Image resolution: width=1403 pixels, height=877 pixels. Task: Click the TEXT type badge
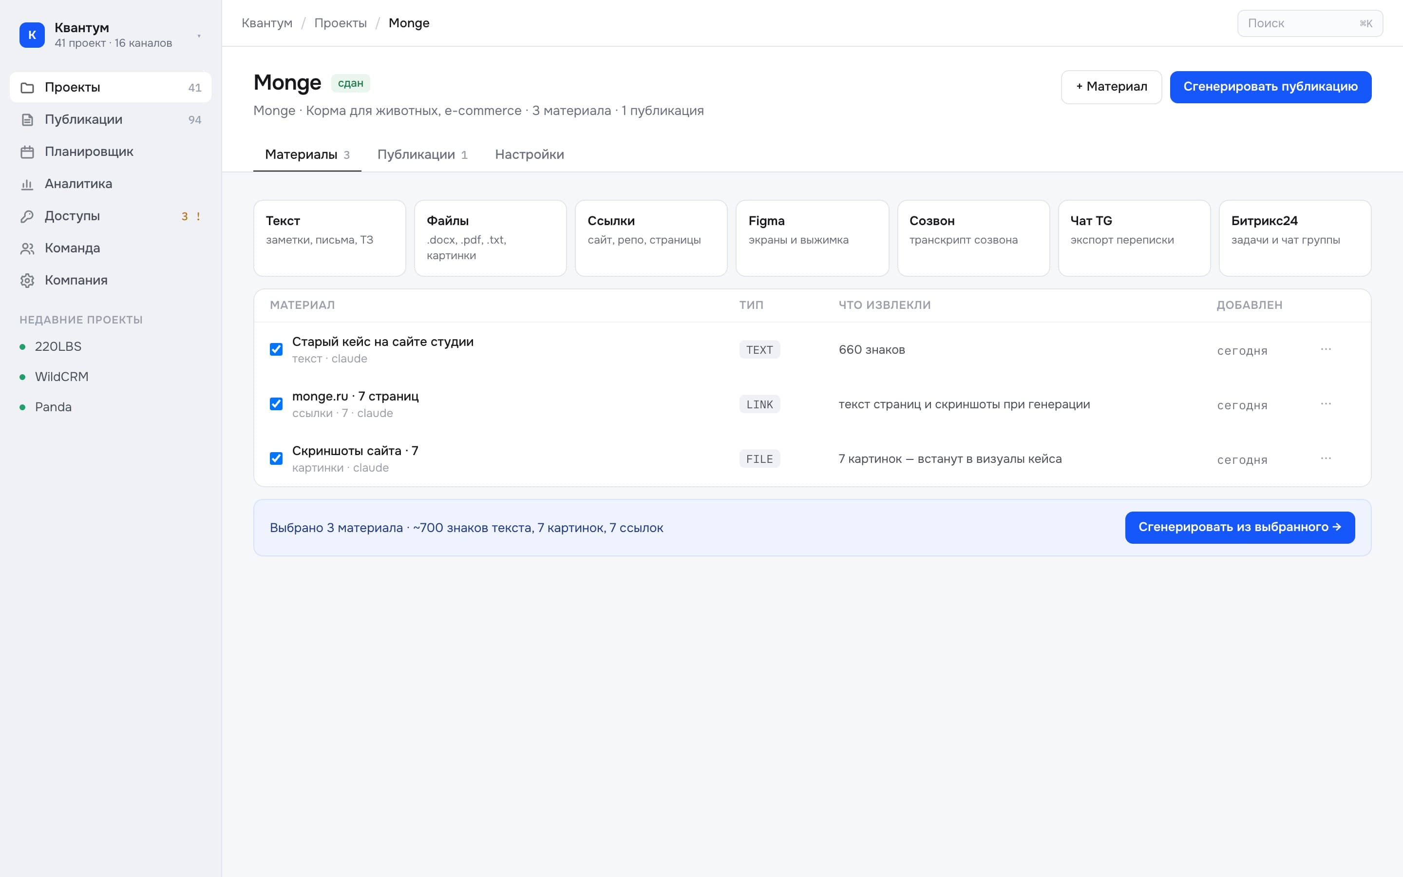click(x=759, y=350)
